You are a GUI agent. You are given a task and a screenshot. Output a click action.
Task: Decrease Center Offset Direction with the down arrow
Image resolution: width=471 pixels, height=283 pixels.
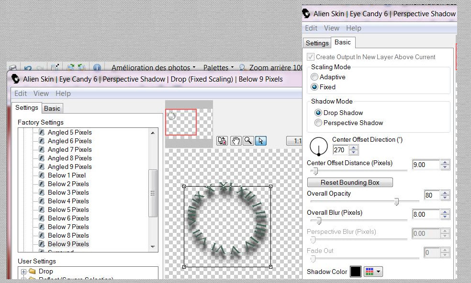pyautogui.click(x=354, y=152)
